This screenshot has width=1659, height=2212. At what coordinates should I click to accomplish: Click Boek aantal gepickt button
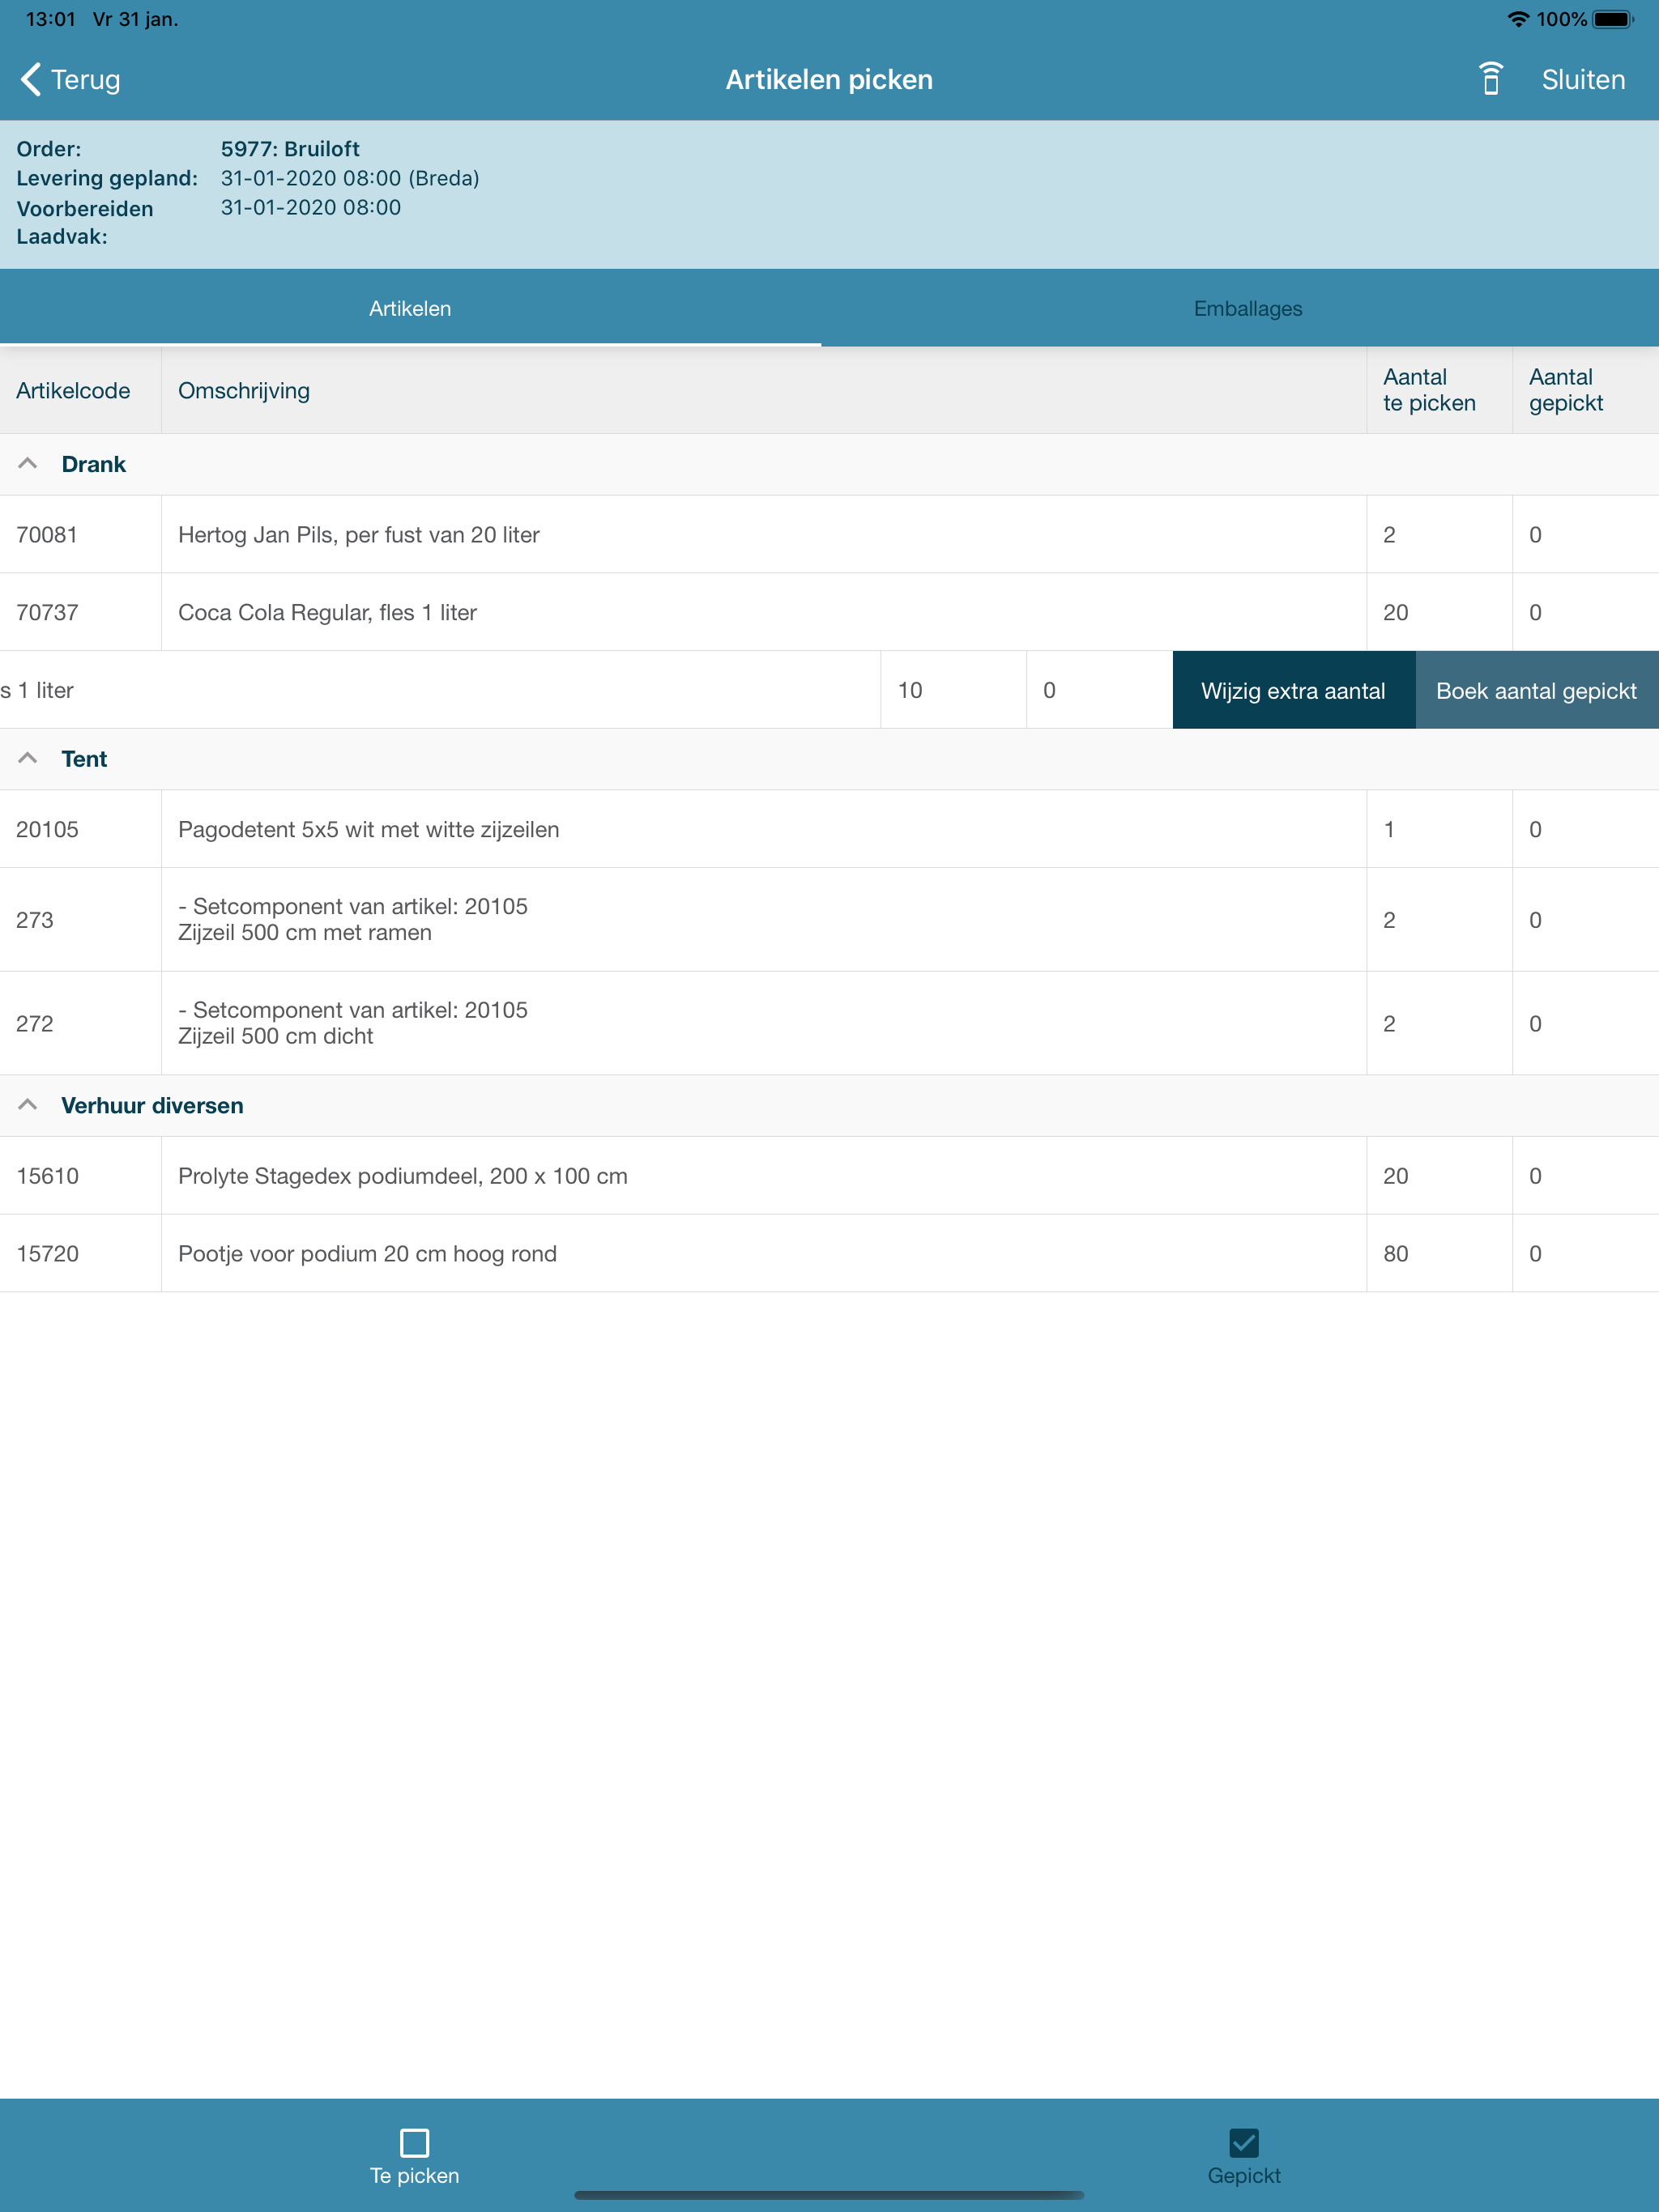(1537, 690)
